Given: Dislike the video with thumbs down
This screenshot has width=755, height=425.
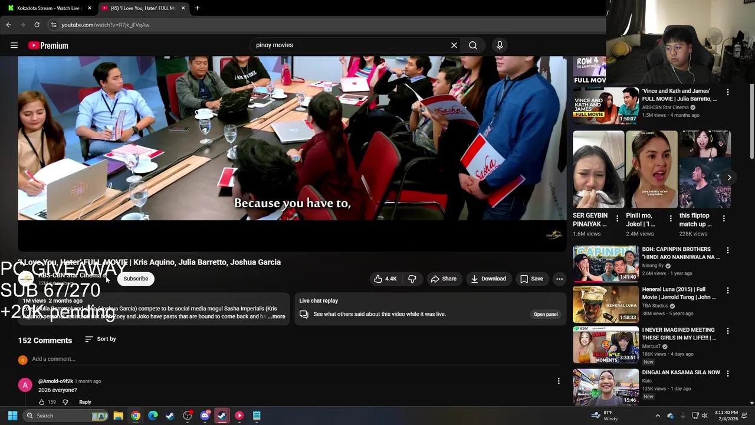Looking at the screenshot, I should (x=412, y=279).
